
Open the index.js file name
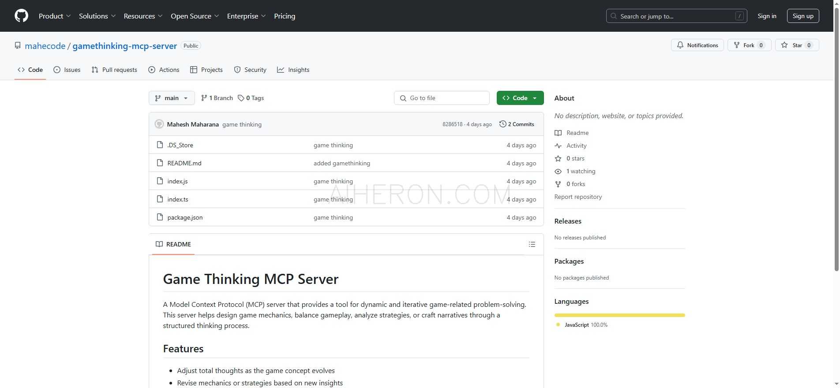pyautogui.click(x=177, y=181)
